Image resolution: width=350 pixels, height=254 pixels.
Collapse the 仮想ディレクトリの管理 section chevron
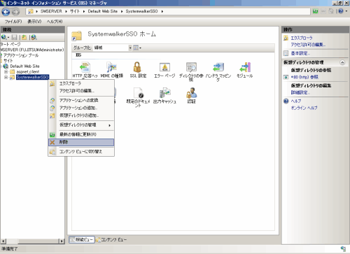tap(342, 62)
